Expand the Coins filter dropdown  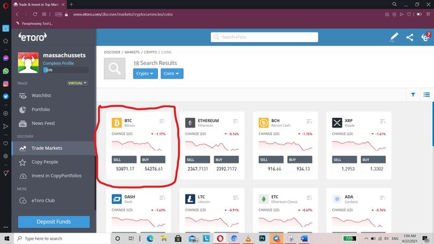pyautogui.click(x=172, y=74)
